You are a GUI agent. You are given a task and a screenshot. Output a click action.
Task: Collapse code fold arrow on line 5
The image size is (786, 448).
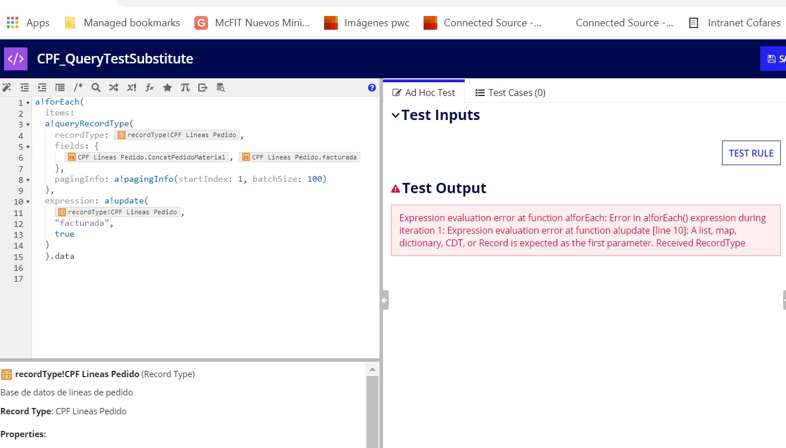[x=28, y=147]
